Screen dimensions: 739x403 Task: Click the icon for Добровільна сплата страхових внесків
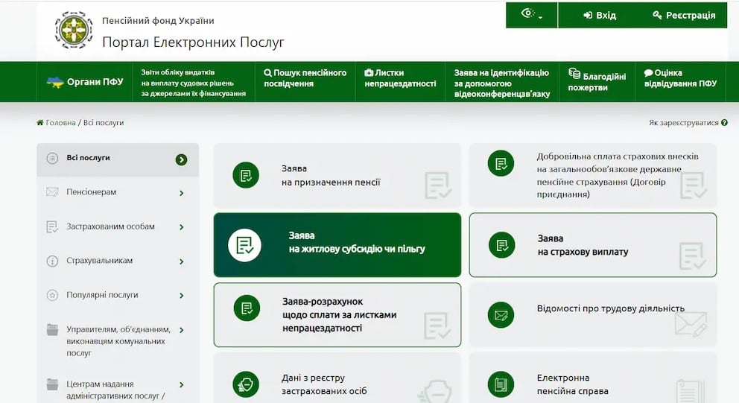(x=501, y=163)
